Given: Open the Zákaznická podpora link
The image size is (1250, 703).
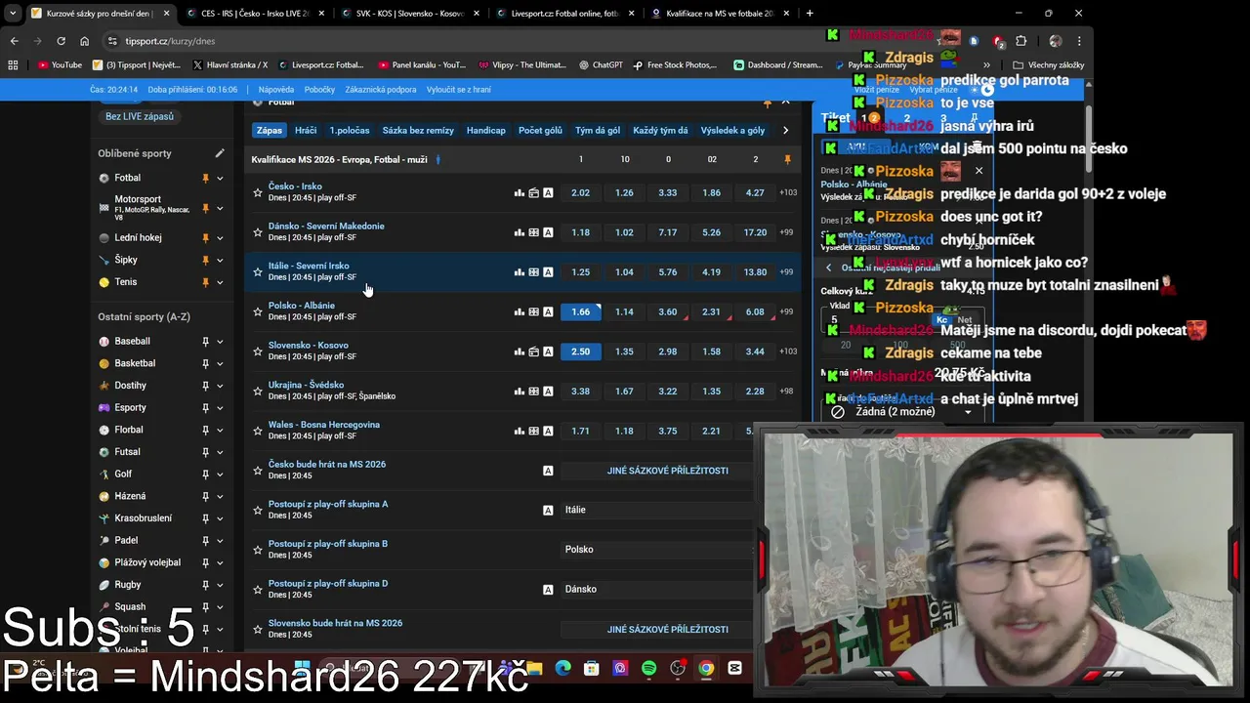Looking at the screenshot, I should pos(380,89).
